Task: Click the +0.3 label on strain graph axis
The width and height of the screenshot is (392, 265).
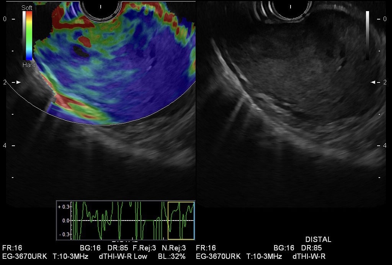Action: point(64,207)
